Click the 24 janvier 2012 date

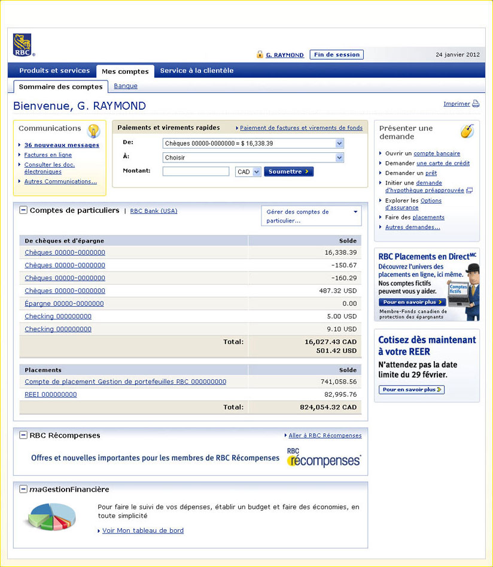(x=458, y=55)
